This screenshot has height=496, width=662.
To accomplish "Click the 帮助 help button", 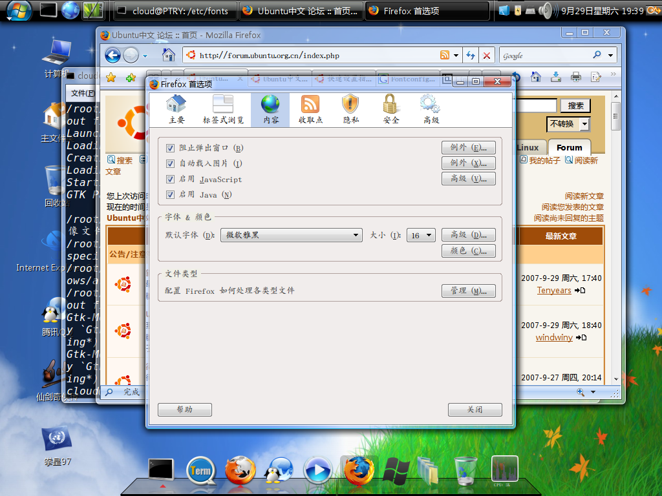I will (185, 409).
